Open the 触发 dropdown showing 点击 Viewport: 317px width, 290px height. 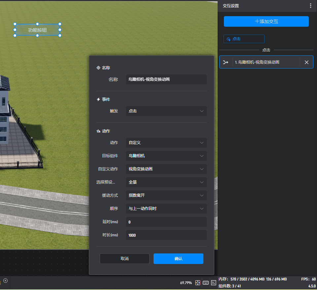click(x=166, y=111)
